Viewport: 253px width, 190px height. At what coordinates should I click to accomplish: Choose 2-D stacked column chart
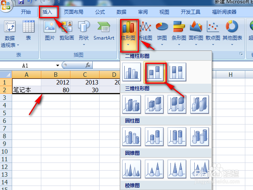click(154, 72)
